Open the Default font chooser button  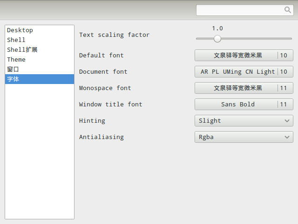coord(237,56)
